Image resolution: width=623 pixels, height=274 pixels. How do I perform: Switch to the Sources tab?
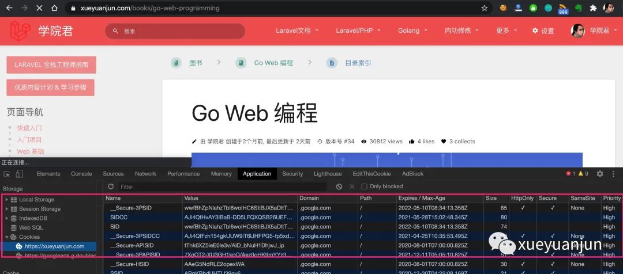[x=113, y=174]
